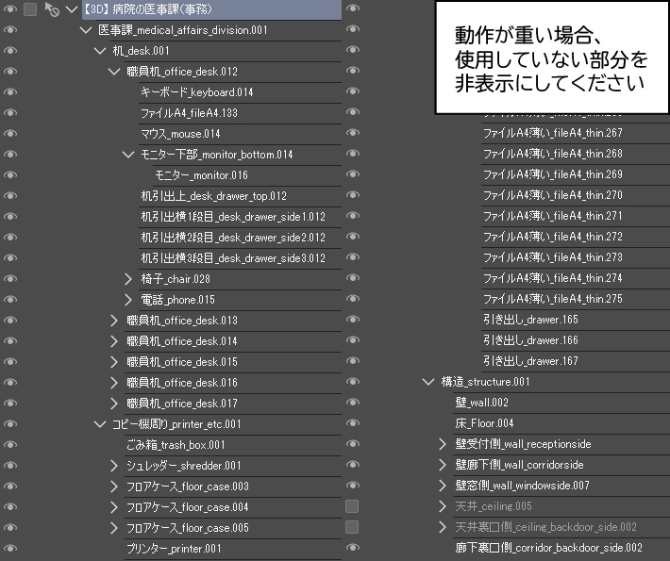The image size is (670, 561).
Task: Collapse the 【3D】病院の医事課(事務) root
Action: click(x=72, y=9)
